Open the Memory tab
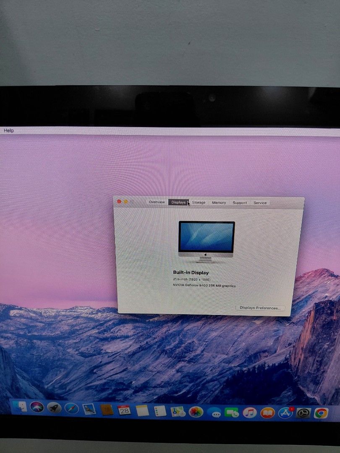 (219, 203)
